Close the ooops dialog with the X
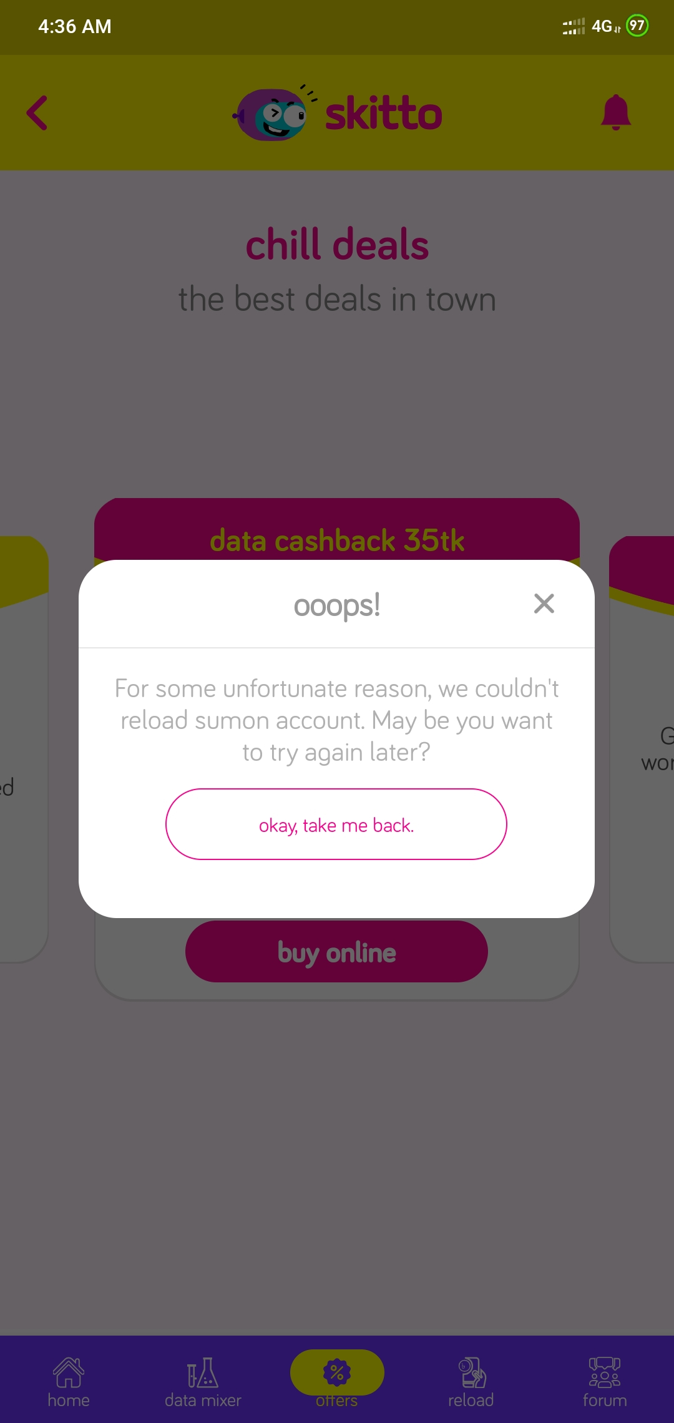Image resolution: width=674 pixels, height=1423 pixels. 544,604
